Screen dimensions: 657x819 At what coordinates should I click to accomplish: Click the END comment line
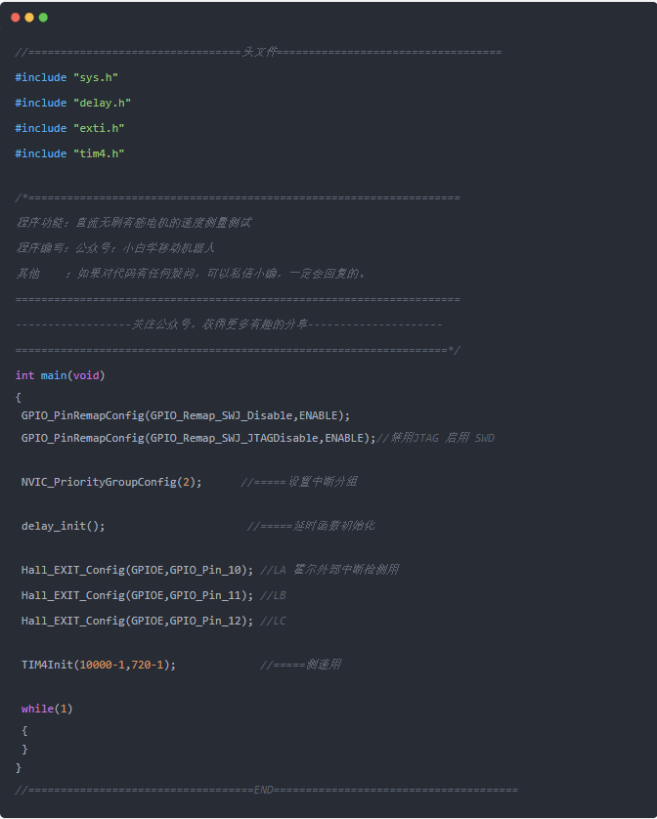point(267,790)
